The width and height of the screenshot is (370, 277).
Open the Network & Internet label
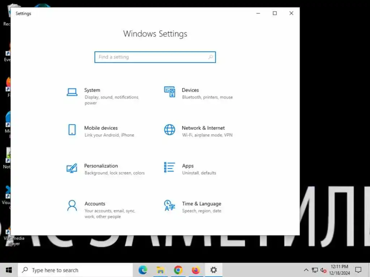point(203,128)
